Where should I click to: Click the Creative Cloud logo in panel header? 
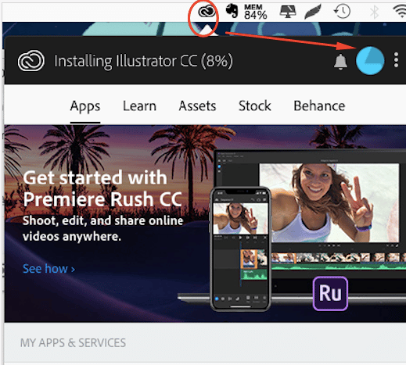[x=31, y=61]
